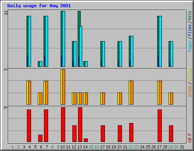Click the y-axis value 3
Screen dimensions: 194x151
pyautogui.click(x=6, y=69)
